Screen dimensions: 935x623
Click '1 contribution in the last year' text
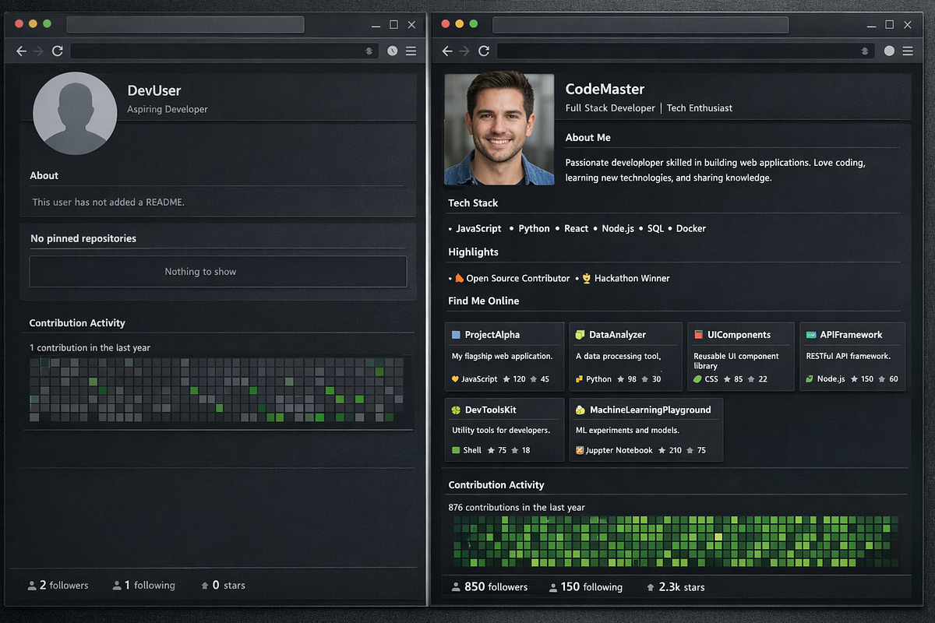click(x=90, y=347)
